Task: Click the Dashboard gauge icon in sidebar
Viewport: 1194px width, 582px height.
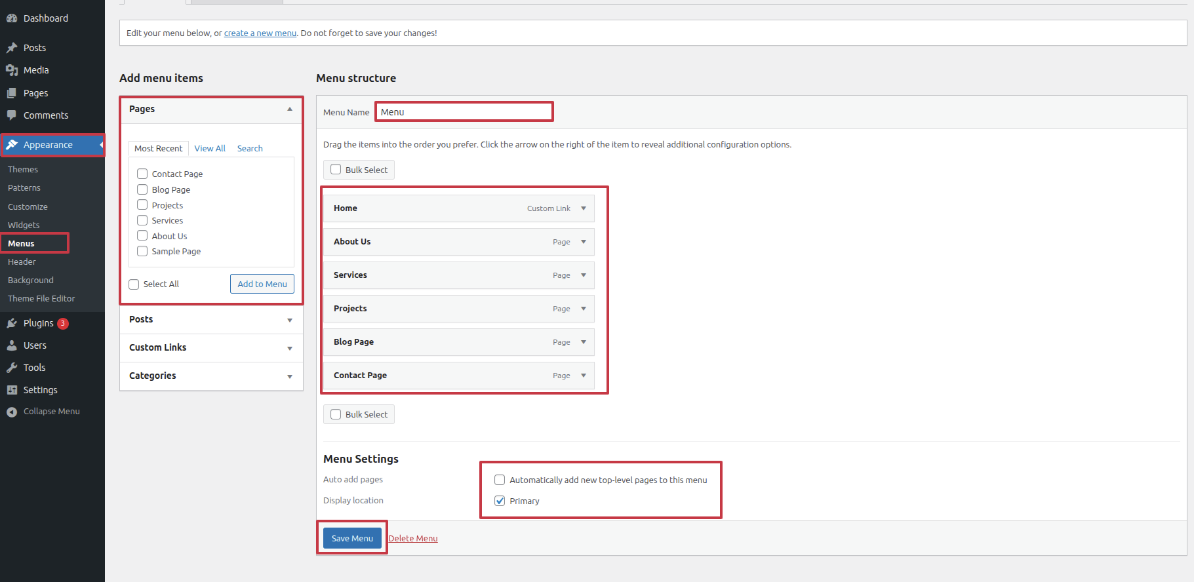Action: (x=12, y=18)
